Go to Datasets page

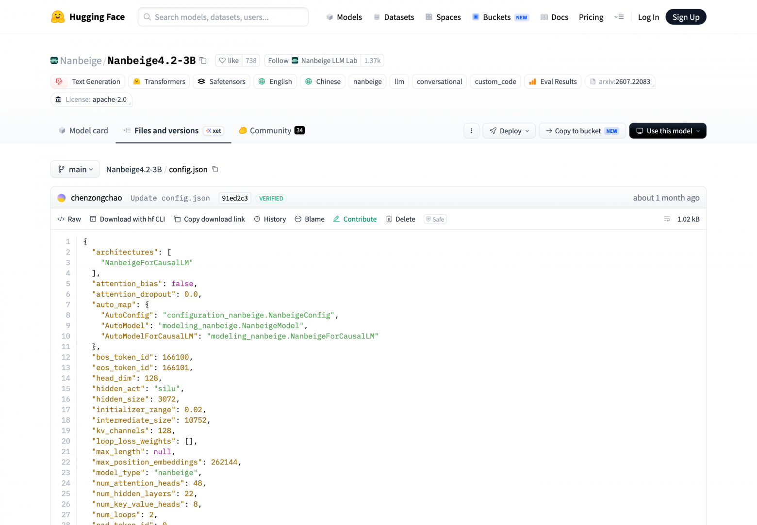coord(394,17)
